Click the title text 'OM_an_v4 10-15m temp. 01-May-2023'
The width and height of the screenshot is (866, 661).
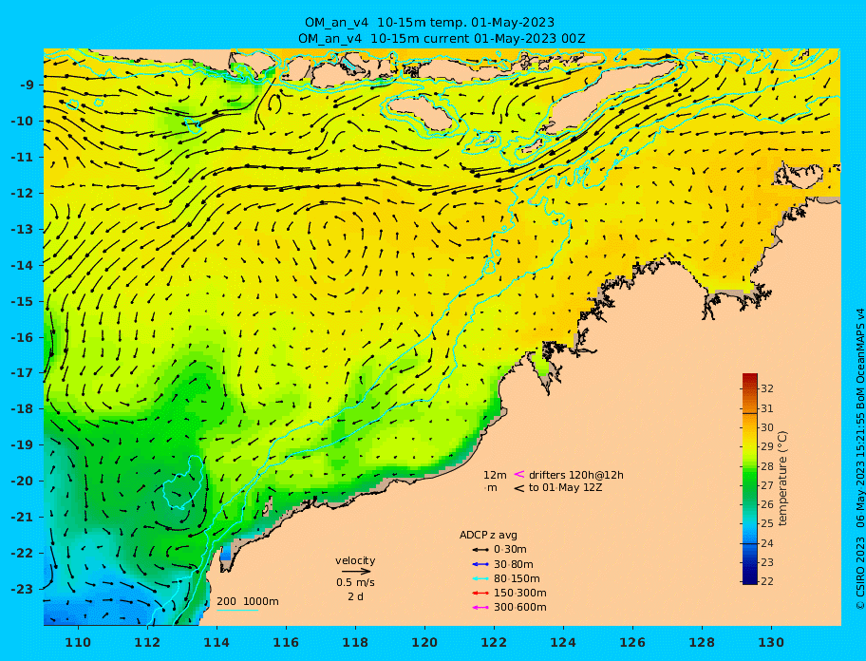[x=430, y=23]
